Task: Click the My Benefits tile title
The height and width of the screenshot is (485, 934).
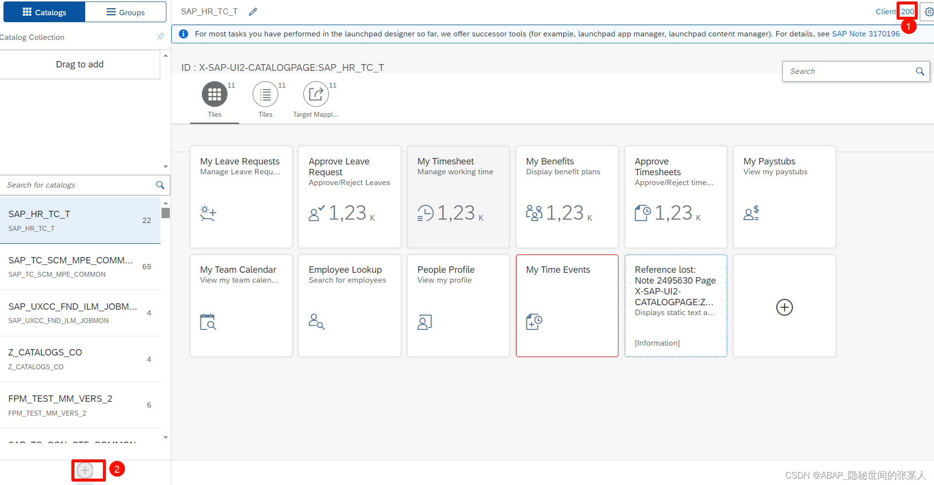Action: click(550, 162)
